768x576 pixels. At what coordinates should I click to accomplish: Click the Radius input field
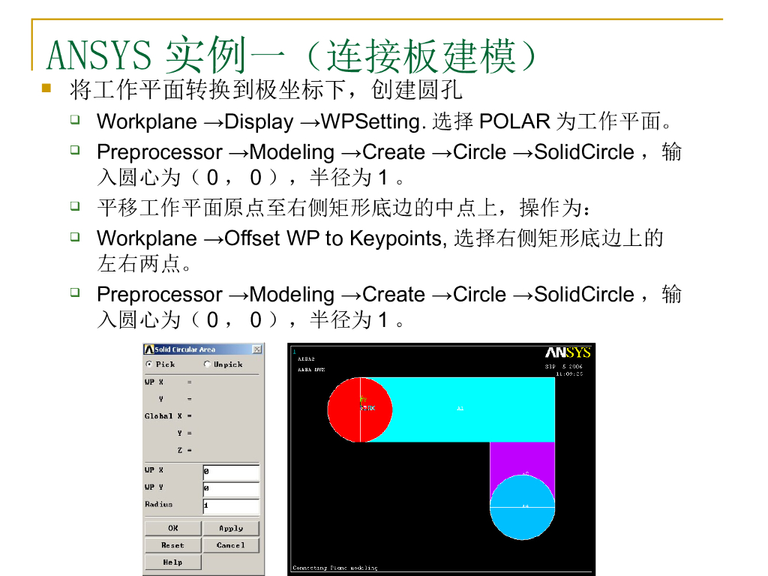[231, 506]
